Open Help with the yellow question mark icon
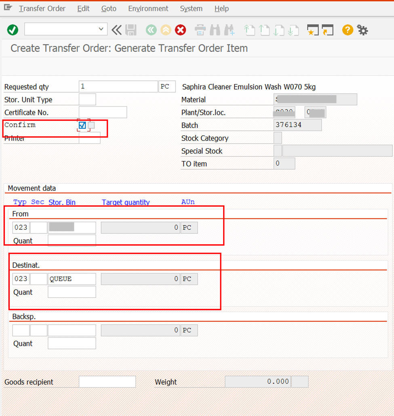Image resolution: width=394 pixels, height=416 pixels. point(348,30)
